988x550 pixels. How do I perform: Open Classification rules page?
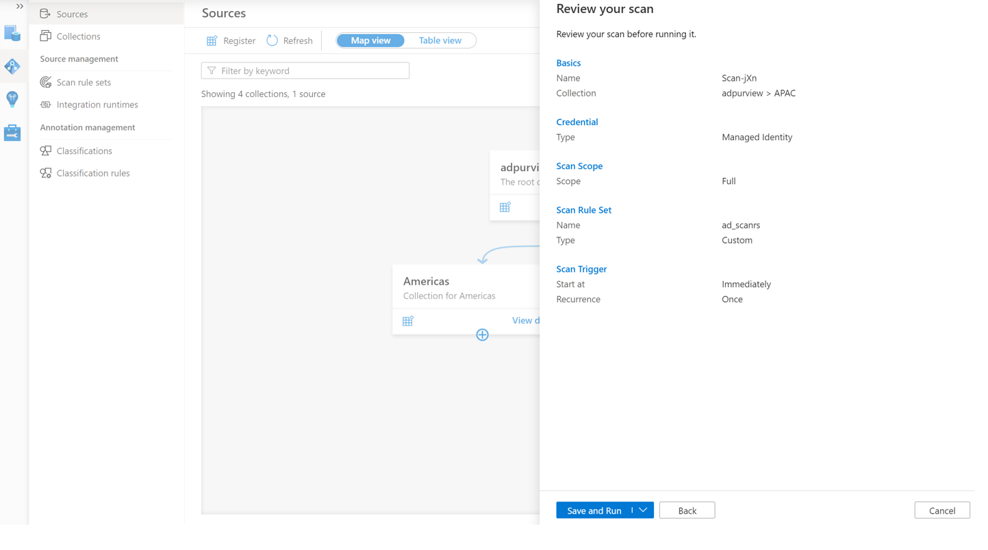[93, 173]
